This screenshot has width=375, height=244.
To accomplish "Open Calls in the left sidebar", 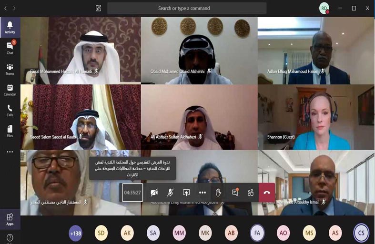I will coord(10,110).
